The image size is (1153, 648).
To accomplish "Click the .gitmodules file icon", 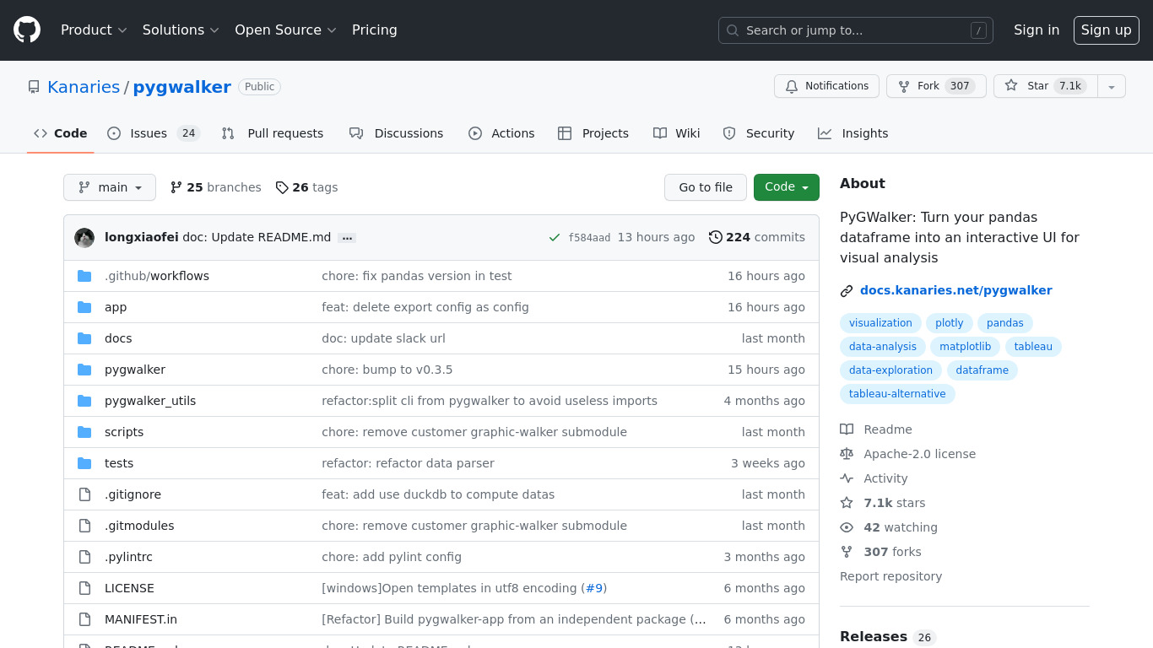I will pyautogui.click(x=84, y=526).
